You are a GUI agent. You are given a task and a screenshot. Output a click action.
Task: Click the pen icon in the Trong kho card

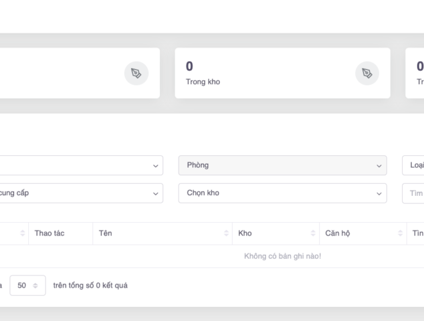(x=366, y=73)
